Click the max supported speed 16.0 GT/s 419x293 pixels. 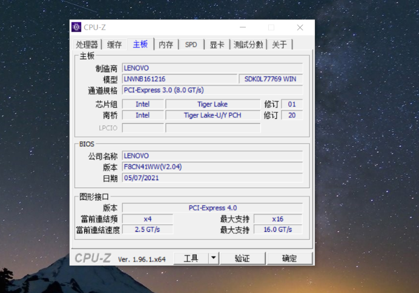click(x=278, y=229)
